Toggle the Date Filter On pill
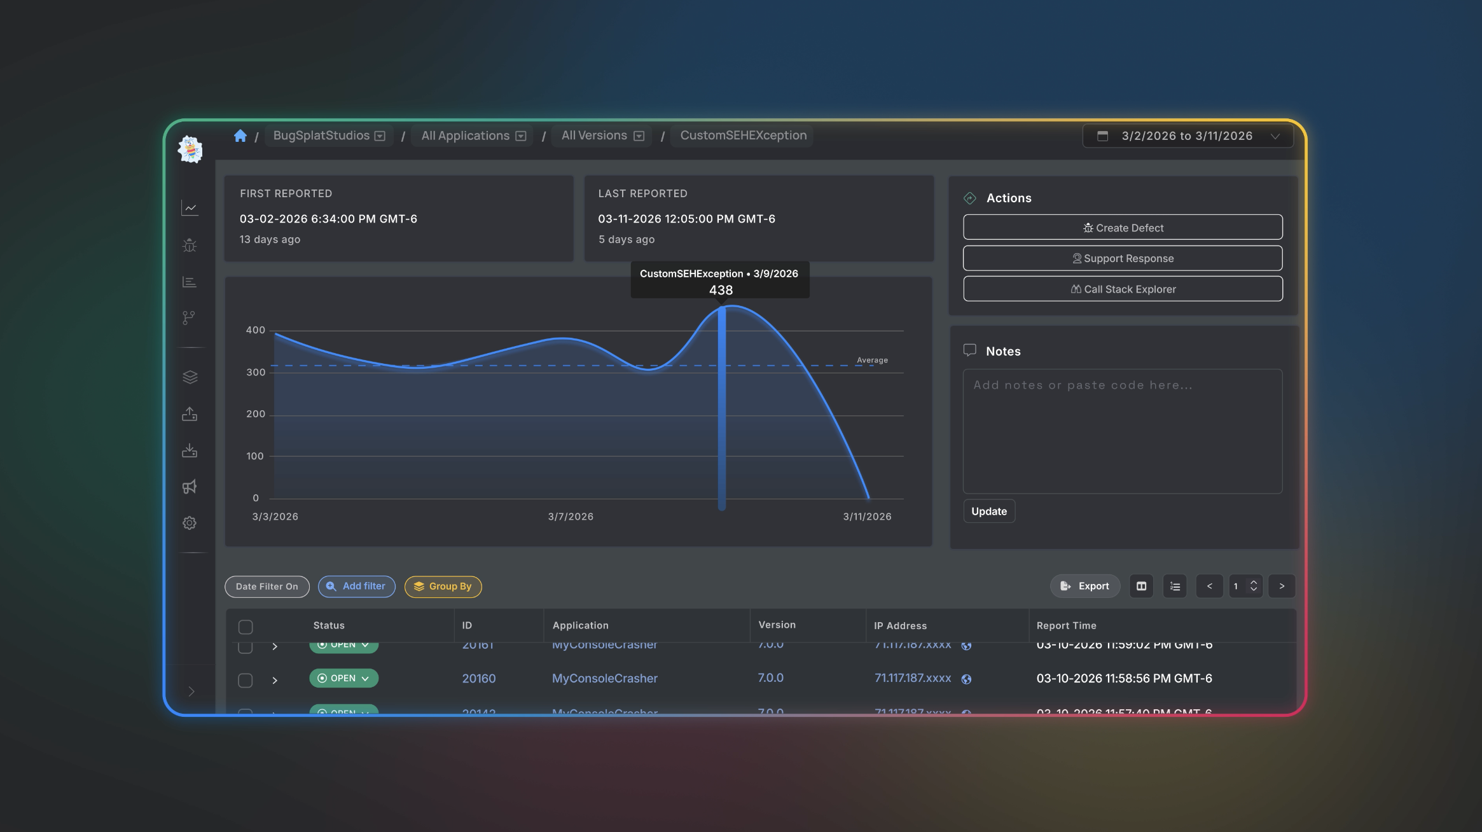 coord(267,586)
